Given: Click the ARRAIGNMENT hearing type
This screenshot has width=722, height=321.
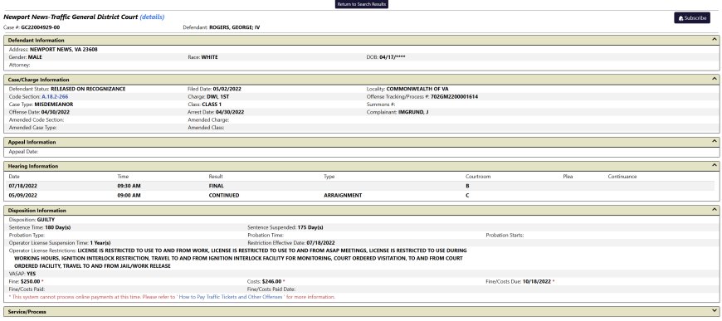Looking at the screenshot, I should point(343,195).
